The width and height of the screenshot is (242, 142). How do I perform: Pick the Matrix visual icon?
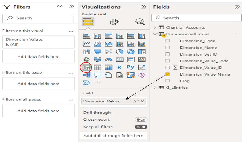pos(109,67)
